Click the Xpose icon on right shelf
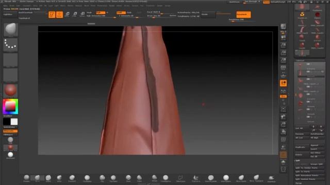The height and width of the screenshot is (185, 330). [283, 170]
